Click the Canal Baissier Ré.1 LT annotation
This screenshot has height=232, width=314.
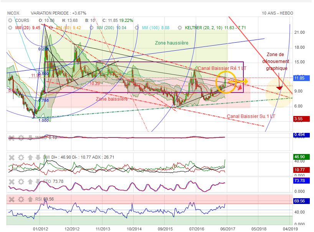click(x=222, y=68)
